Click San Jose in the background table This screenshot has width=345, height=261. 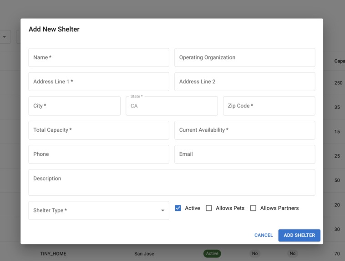point(144,254)
